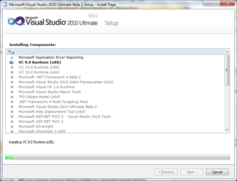The height and width of the screenshot is (181, 237).
Task: Select the Microsoft Silverlight 3 SDK text
Action: 42,131
